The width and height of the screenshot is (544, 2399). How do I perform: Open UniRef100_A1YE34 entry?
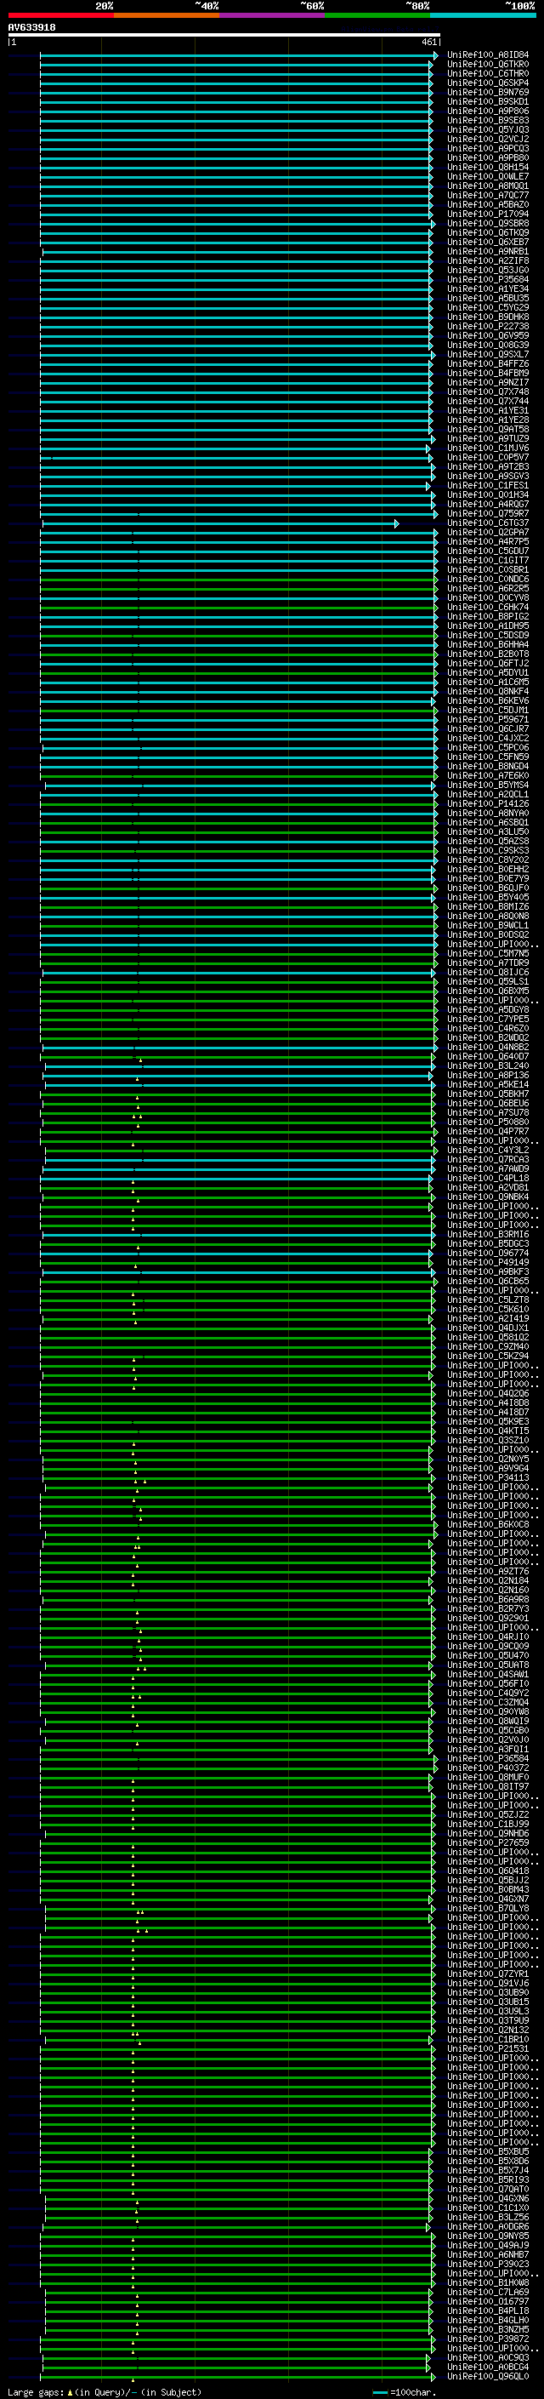(488, 288)
